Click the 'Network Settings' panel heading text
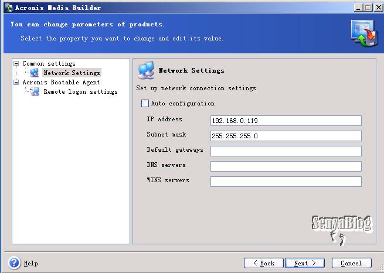The height and width of the screenshot is (273, 384). tap(192, 70)
